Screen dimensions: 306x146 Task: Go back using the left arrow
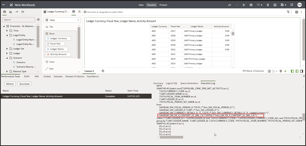(x=4, y=5)
